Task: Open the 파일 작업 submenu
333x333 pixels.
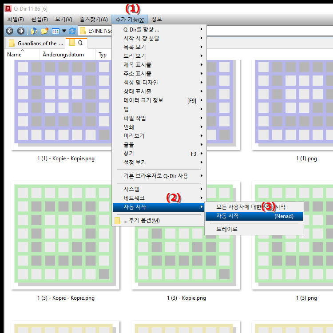Action: click(159, 118)
